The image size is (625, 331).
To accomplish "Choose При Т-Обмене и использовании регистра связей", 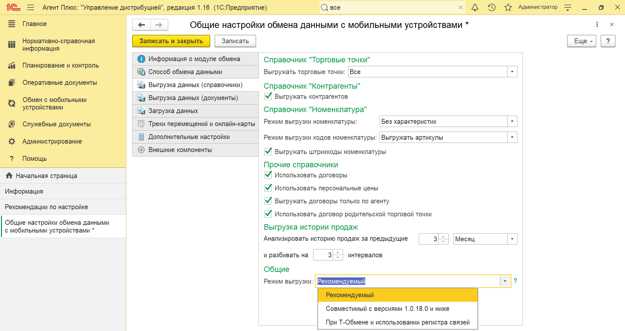I will coord(397,322).
